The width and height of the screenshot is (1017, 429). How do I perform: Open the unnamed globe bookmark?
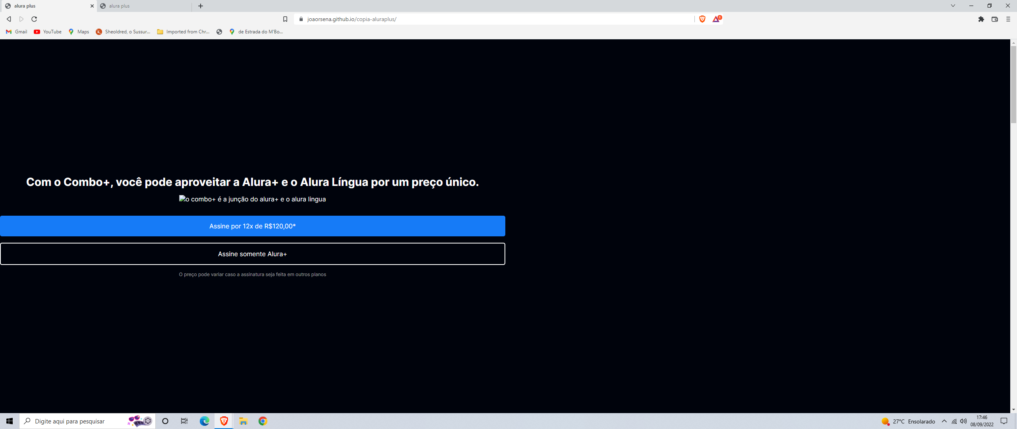219,32
